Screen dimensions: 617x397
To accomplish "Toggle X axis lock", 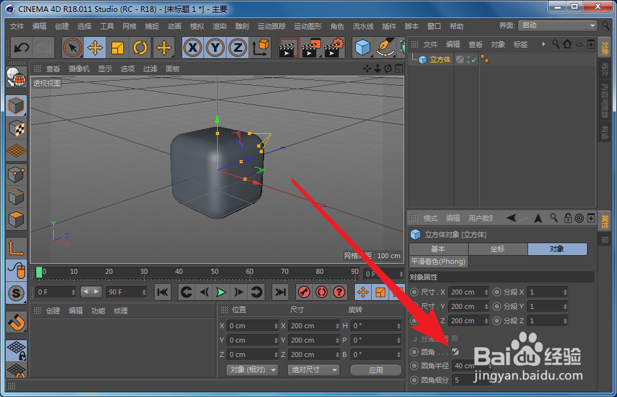I will [193, 48].
